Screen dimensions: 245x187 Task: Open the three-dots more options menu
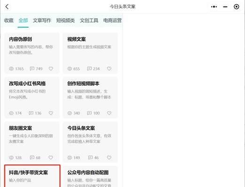tap(214, 7)
